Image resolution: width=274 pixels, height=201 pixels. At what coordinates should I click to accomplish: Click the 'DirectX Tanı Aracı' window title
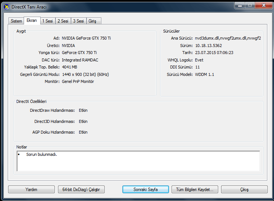tap(29, 7)
